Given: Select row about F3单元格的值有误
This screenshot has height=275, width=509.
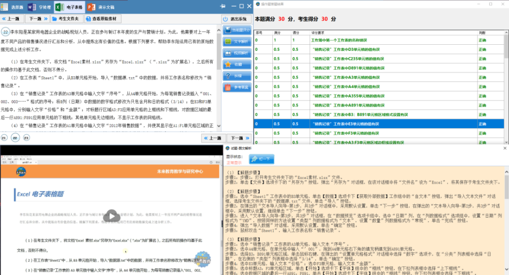Looking at the screenshot, I should [x=379, y=133].
